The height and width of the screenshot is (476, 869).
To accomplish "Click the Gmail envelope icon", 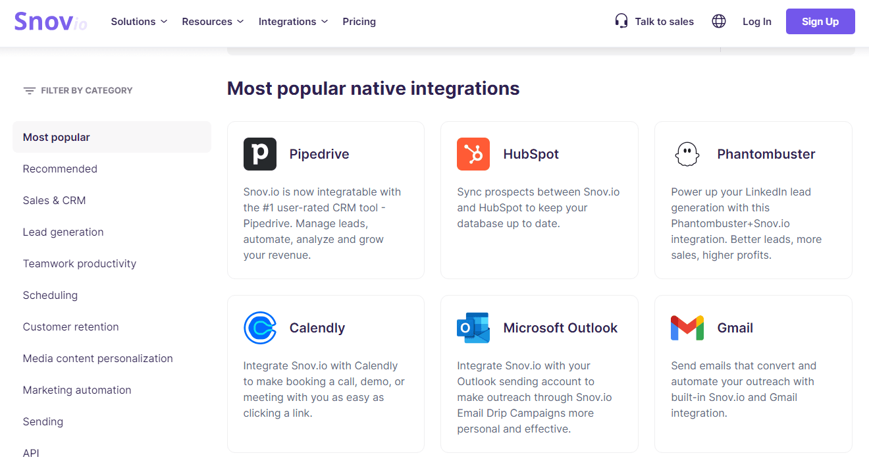I will (x=687, y=327).
